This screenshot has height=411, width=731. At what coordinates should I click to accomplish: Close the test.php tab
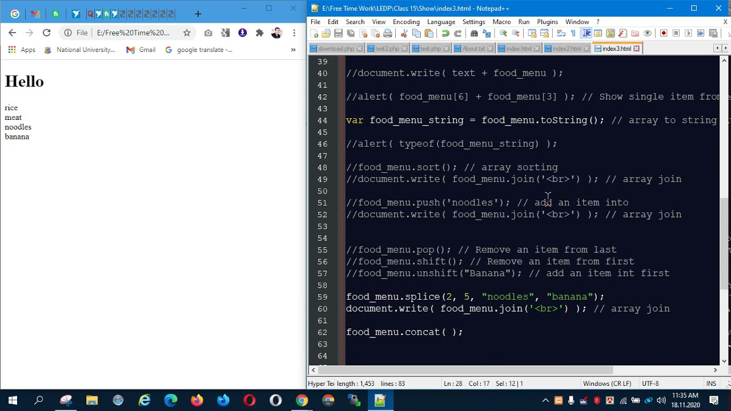pos(447,49)
